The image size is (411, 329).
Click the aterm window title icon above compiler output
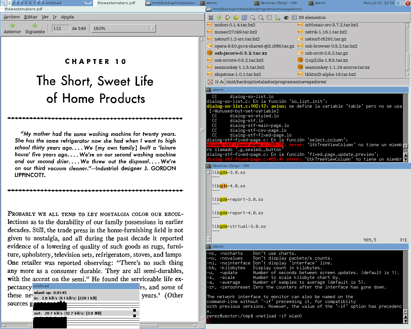tap(209, 90)
